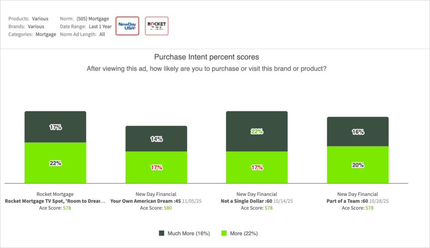Click the Date Range Last 1 Year filter

pos(100,26)
